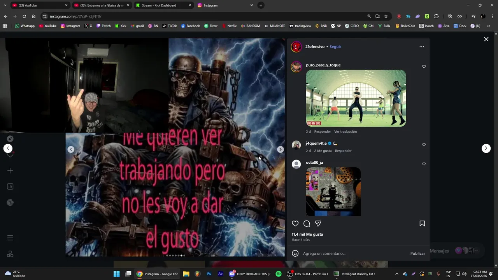Open the Whatsapp bookmark
The image size is (498, 280).
(x=25, y=26)
